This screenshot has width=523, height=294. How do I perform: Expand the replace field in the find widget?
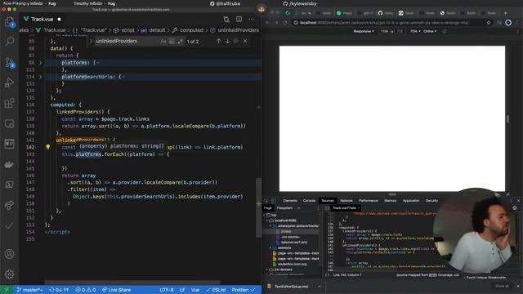pyautogui.click(x=91, y=41)
